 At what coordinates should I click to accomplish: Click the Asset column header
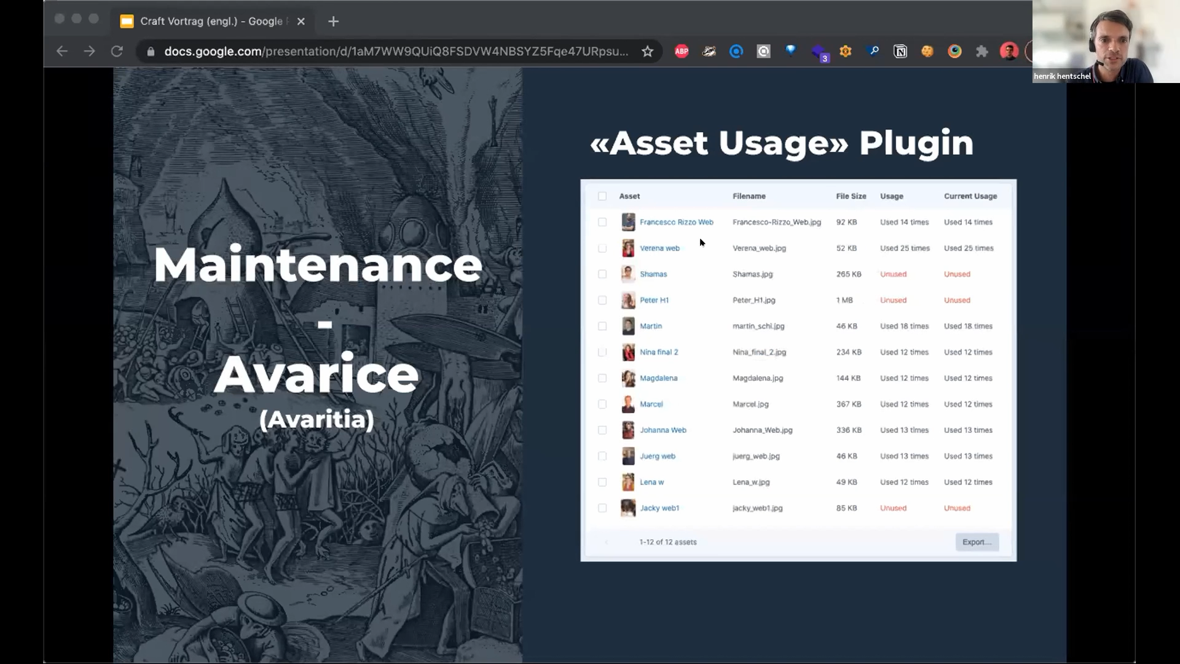pyautogui.click(x=629, y=196)
